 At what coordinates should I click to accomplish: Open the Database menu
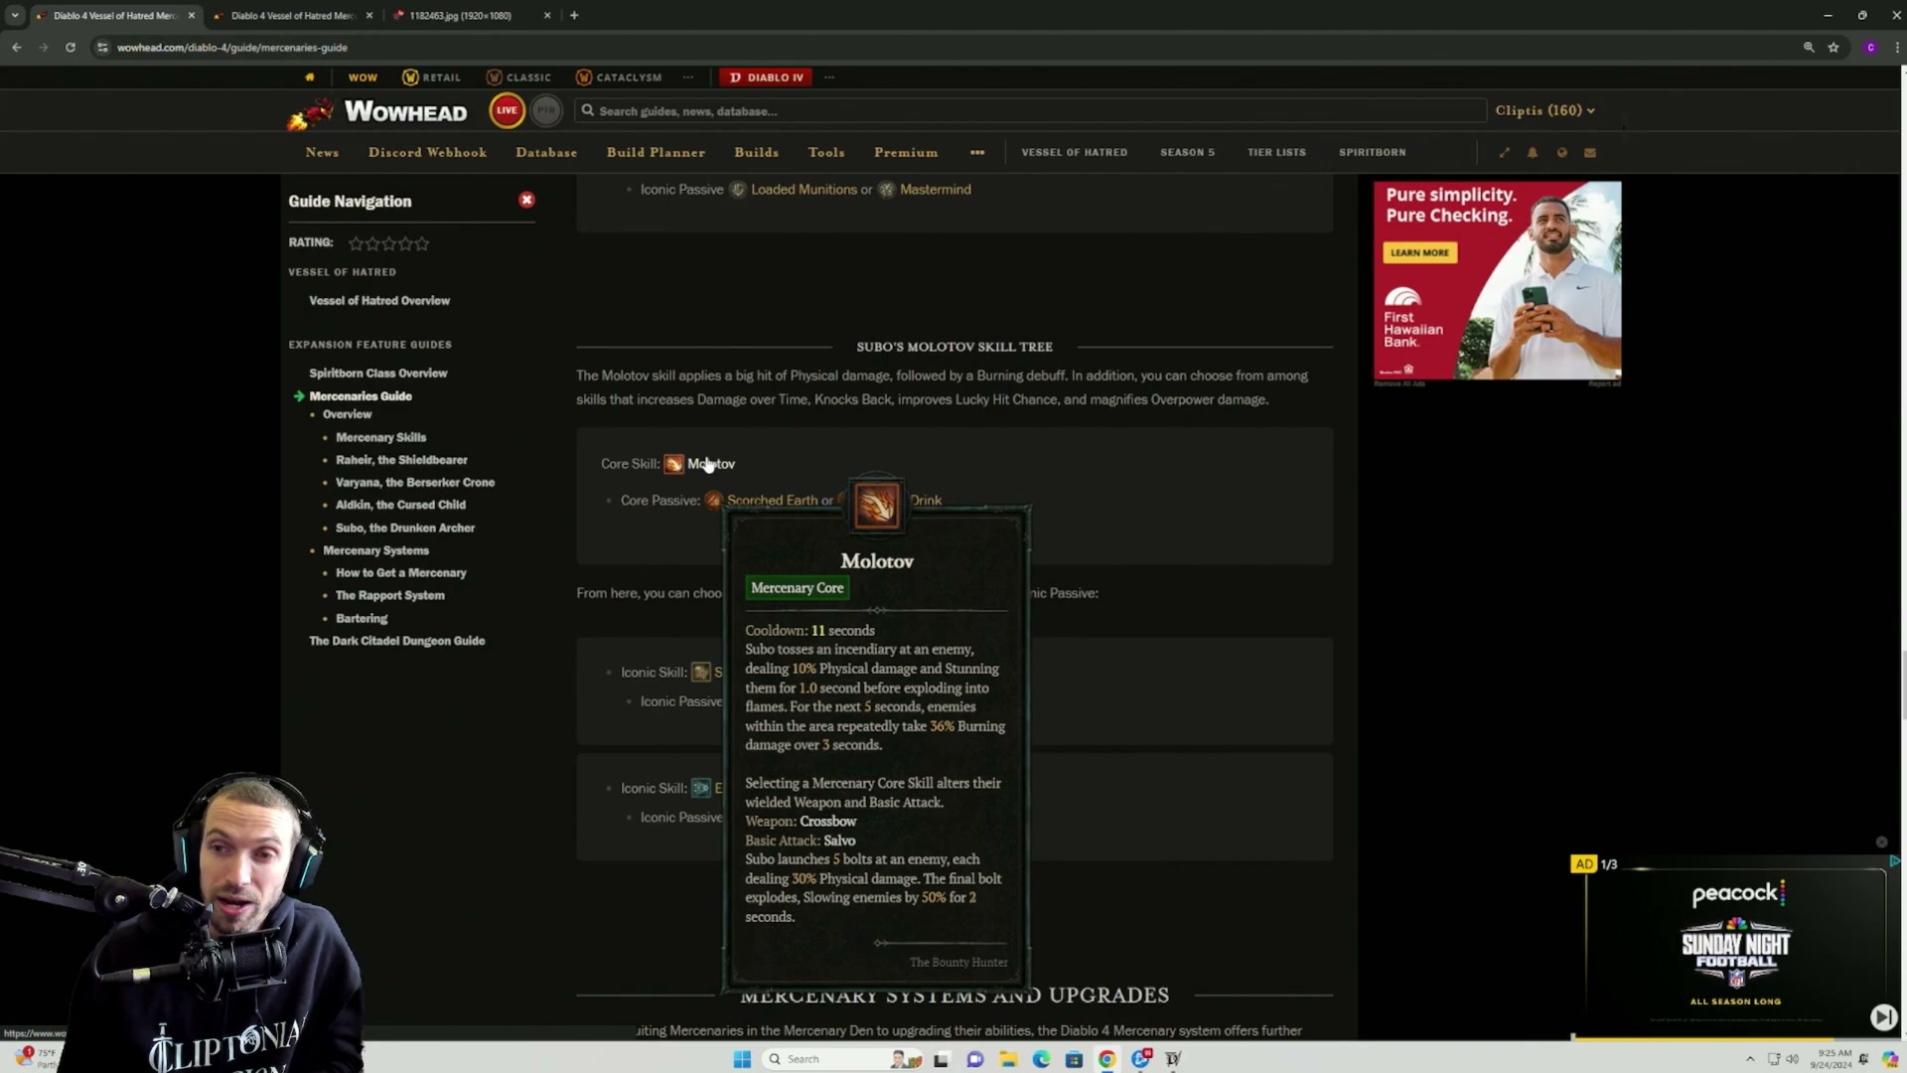pos(546,152)
